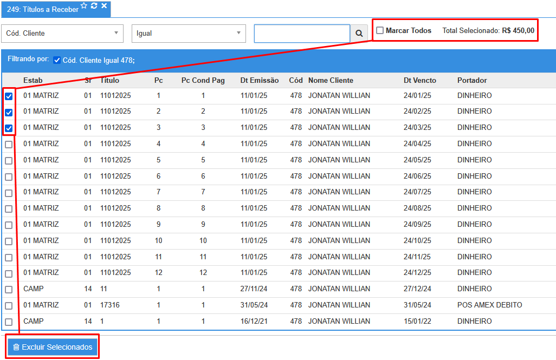The width and height of the screenshot is (556, 360).
Task: Click título 17316 cell
Action: 110,305
